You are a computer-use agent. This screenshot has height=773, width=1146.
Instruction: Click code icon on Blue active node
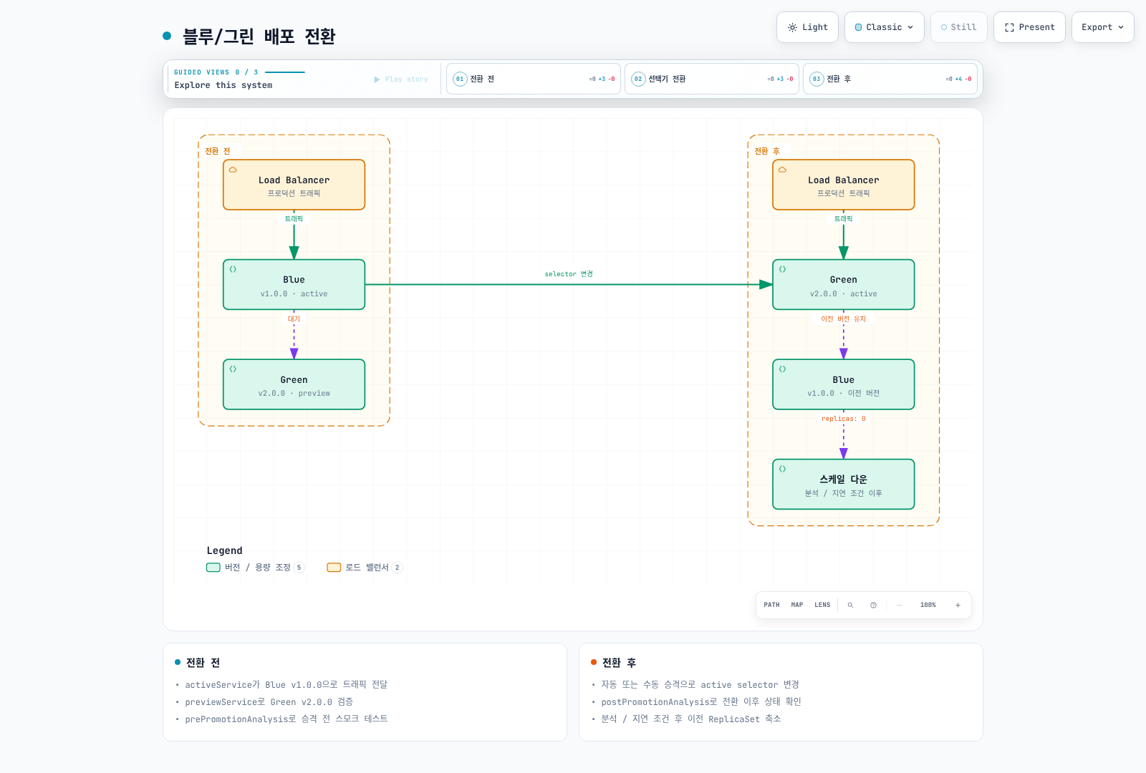[233, 269]
